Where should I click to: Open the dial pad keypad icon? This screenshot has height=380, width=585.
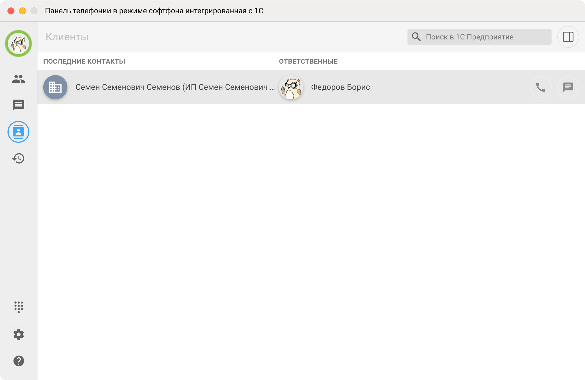coord(18,307)
